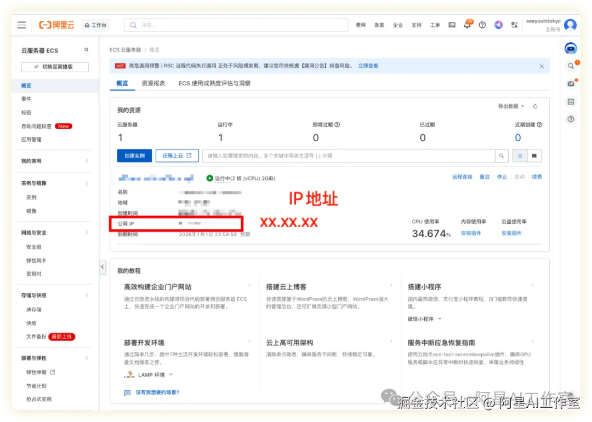Click 续费 for the instance
The width and height of the screenshot is (592, 422).
click(x=537, y=177)
